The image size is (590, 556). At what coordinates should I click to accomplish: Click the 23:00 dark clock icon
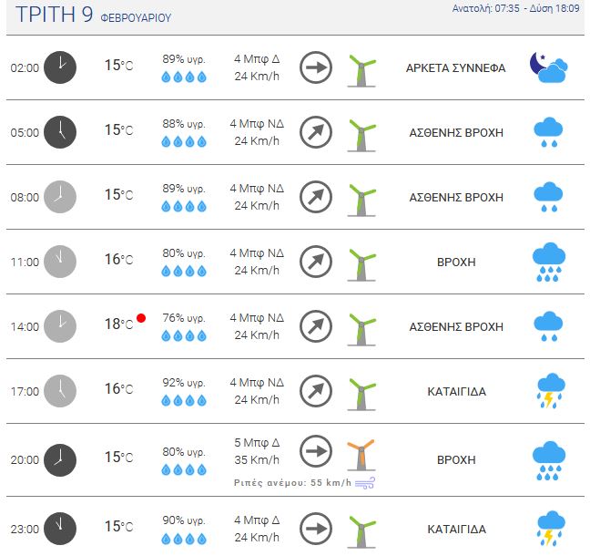click(x=60, y=529)
